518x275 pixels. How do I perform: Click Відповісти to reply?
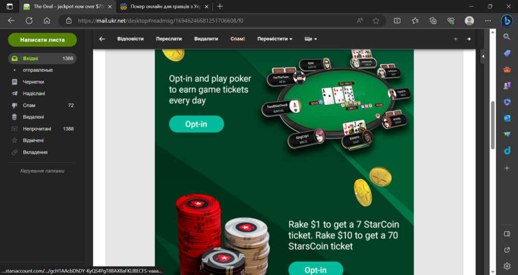pos(131,39)
